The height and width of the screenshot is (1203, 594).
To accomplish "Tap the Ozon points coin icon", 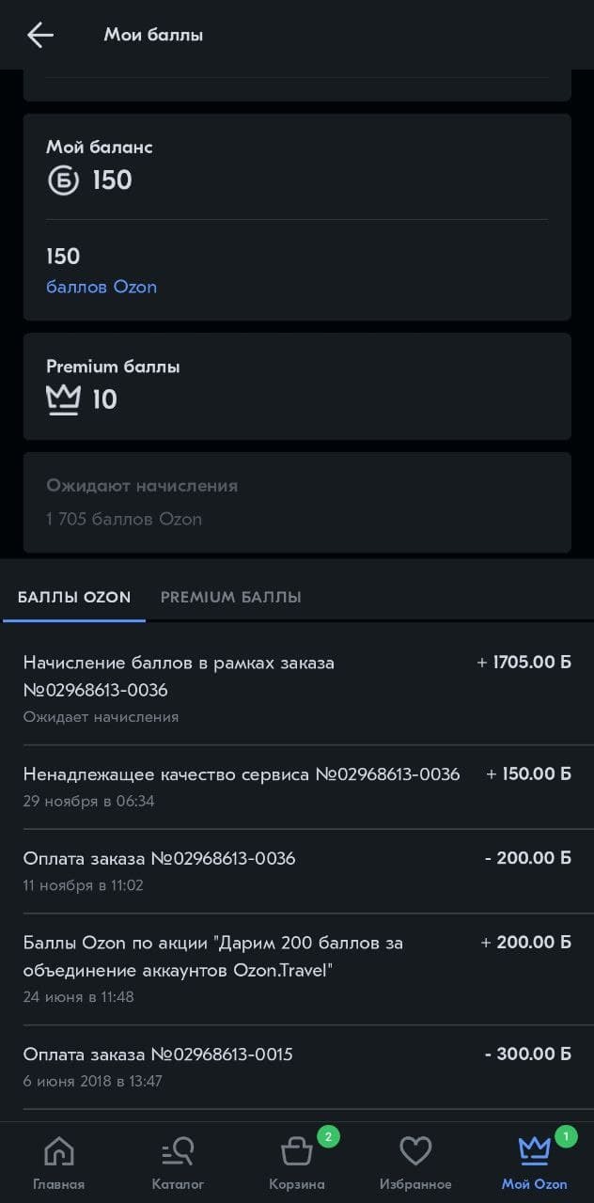I will click(64, 180).
